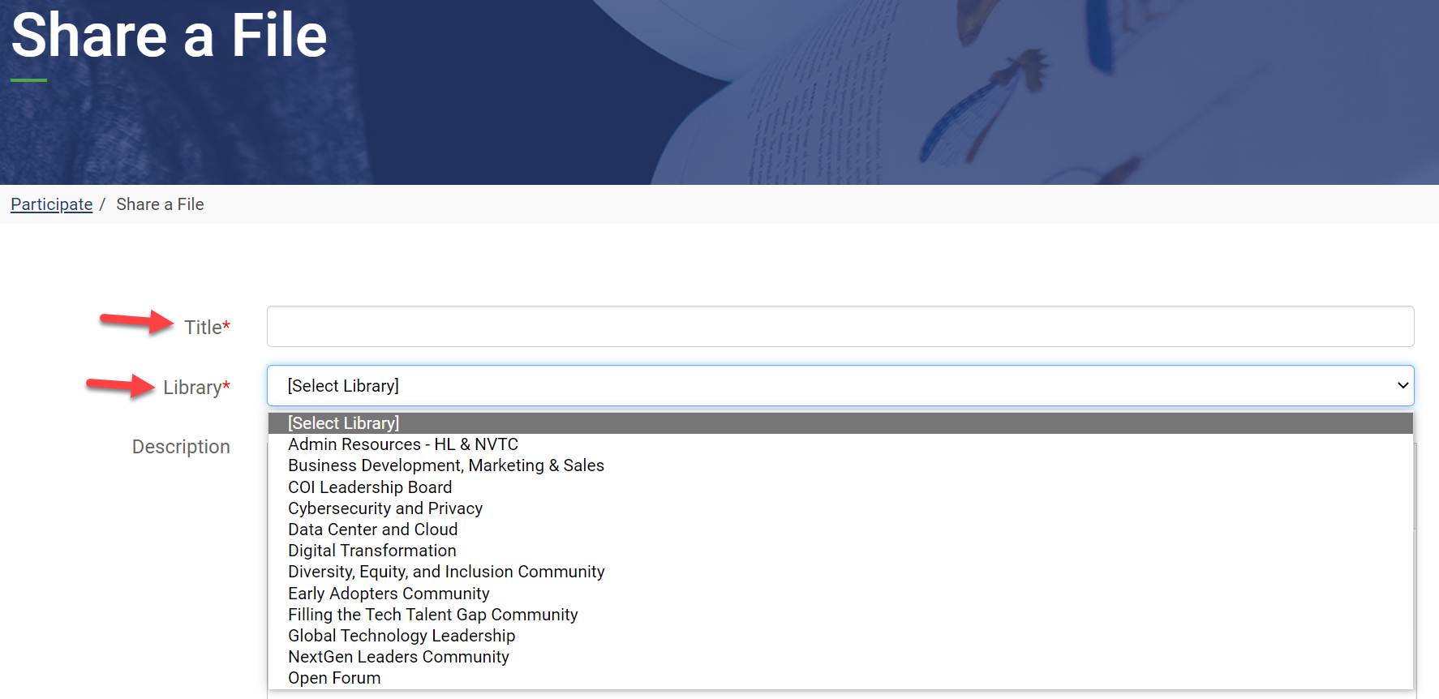Choose NextGen Leaders Community option

pyautogui.click(x=840, y=657)
